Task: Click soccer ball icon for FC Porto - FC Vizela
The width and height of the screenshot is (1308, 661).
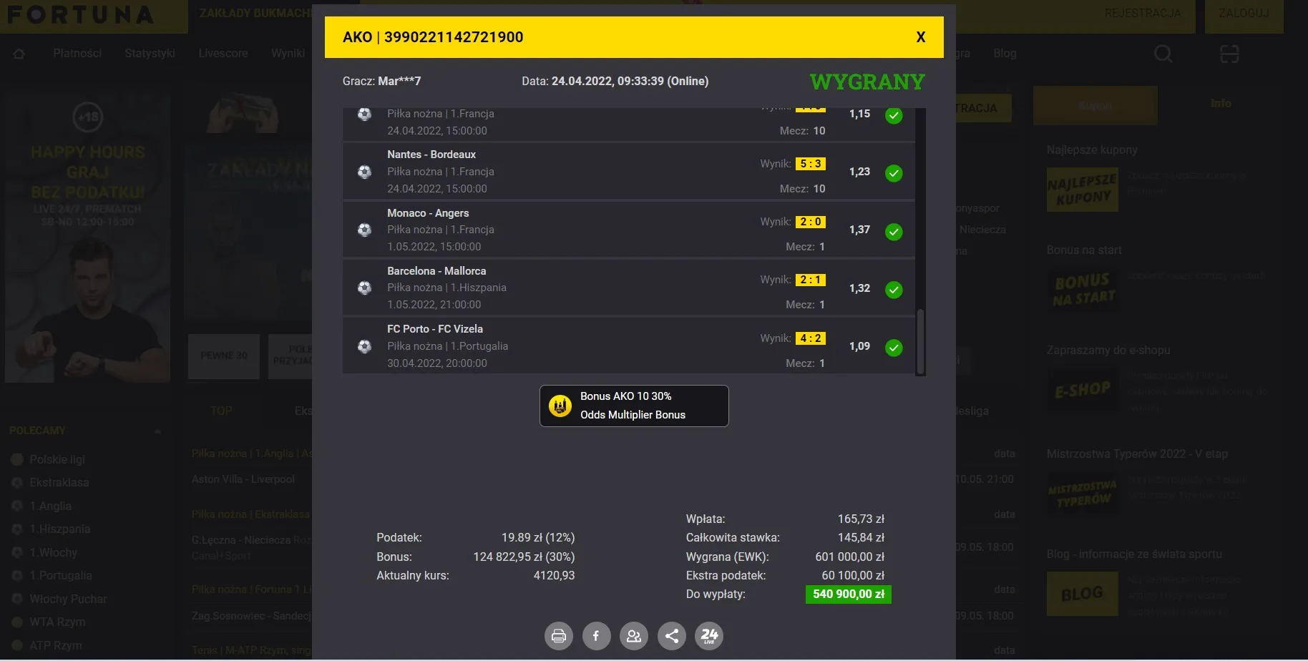Action: tap(364, 347)
